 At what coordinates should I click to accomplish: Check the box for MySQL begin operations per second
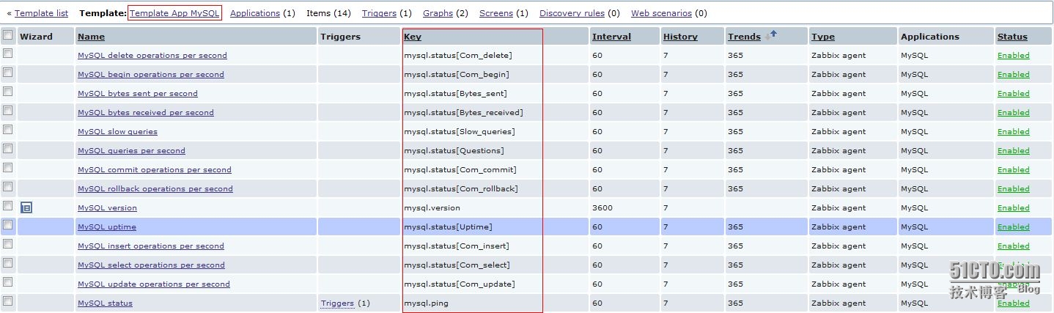pos(8,73)
